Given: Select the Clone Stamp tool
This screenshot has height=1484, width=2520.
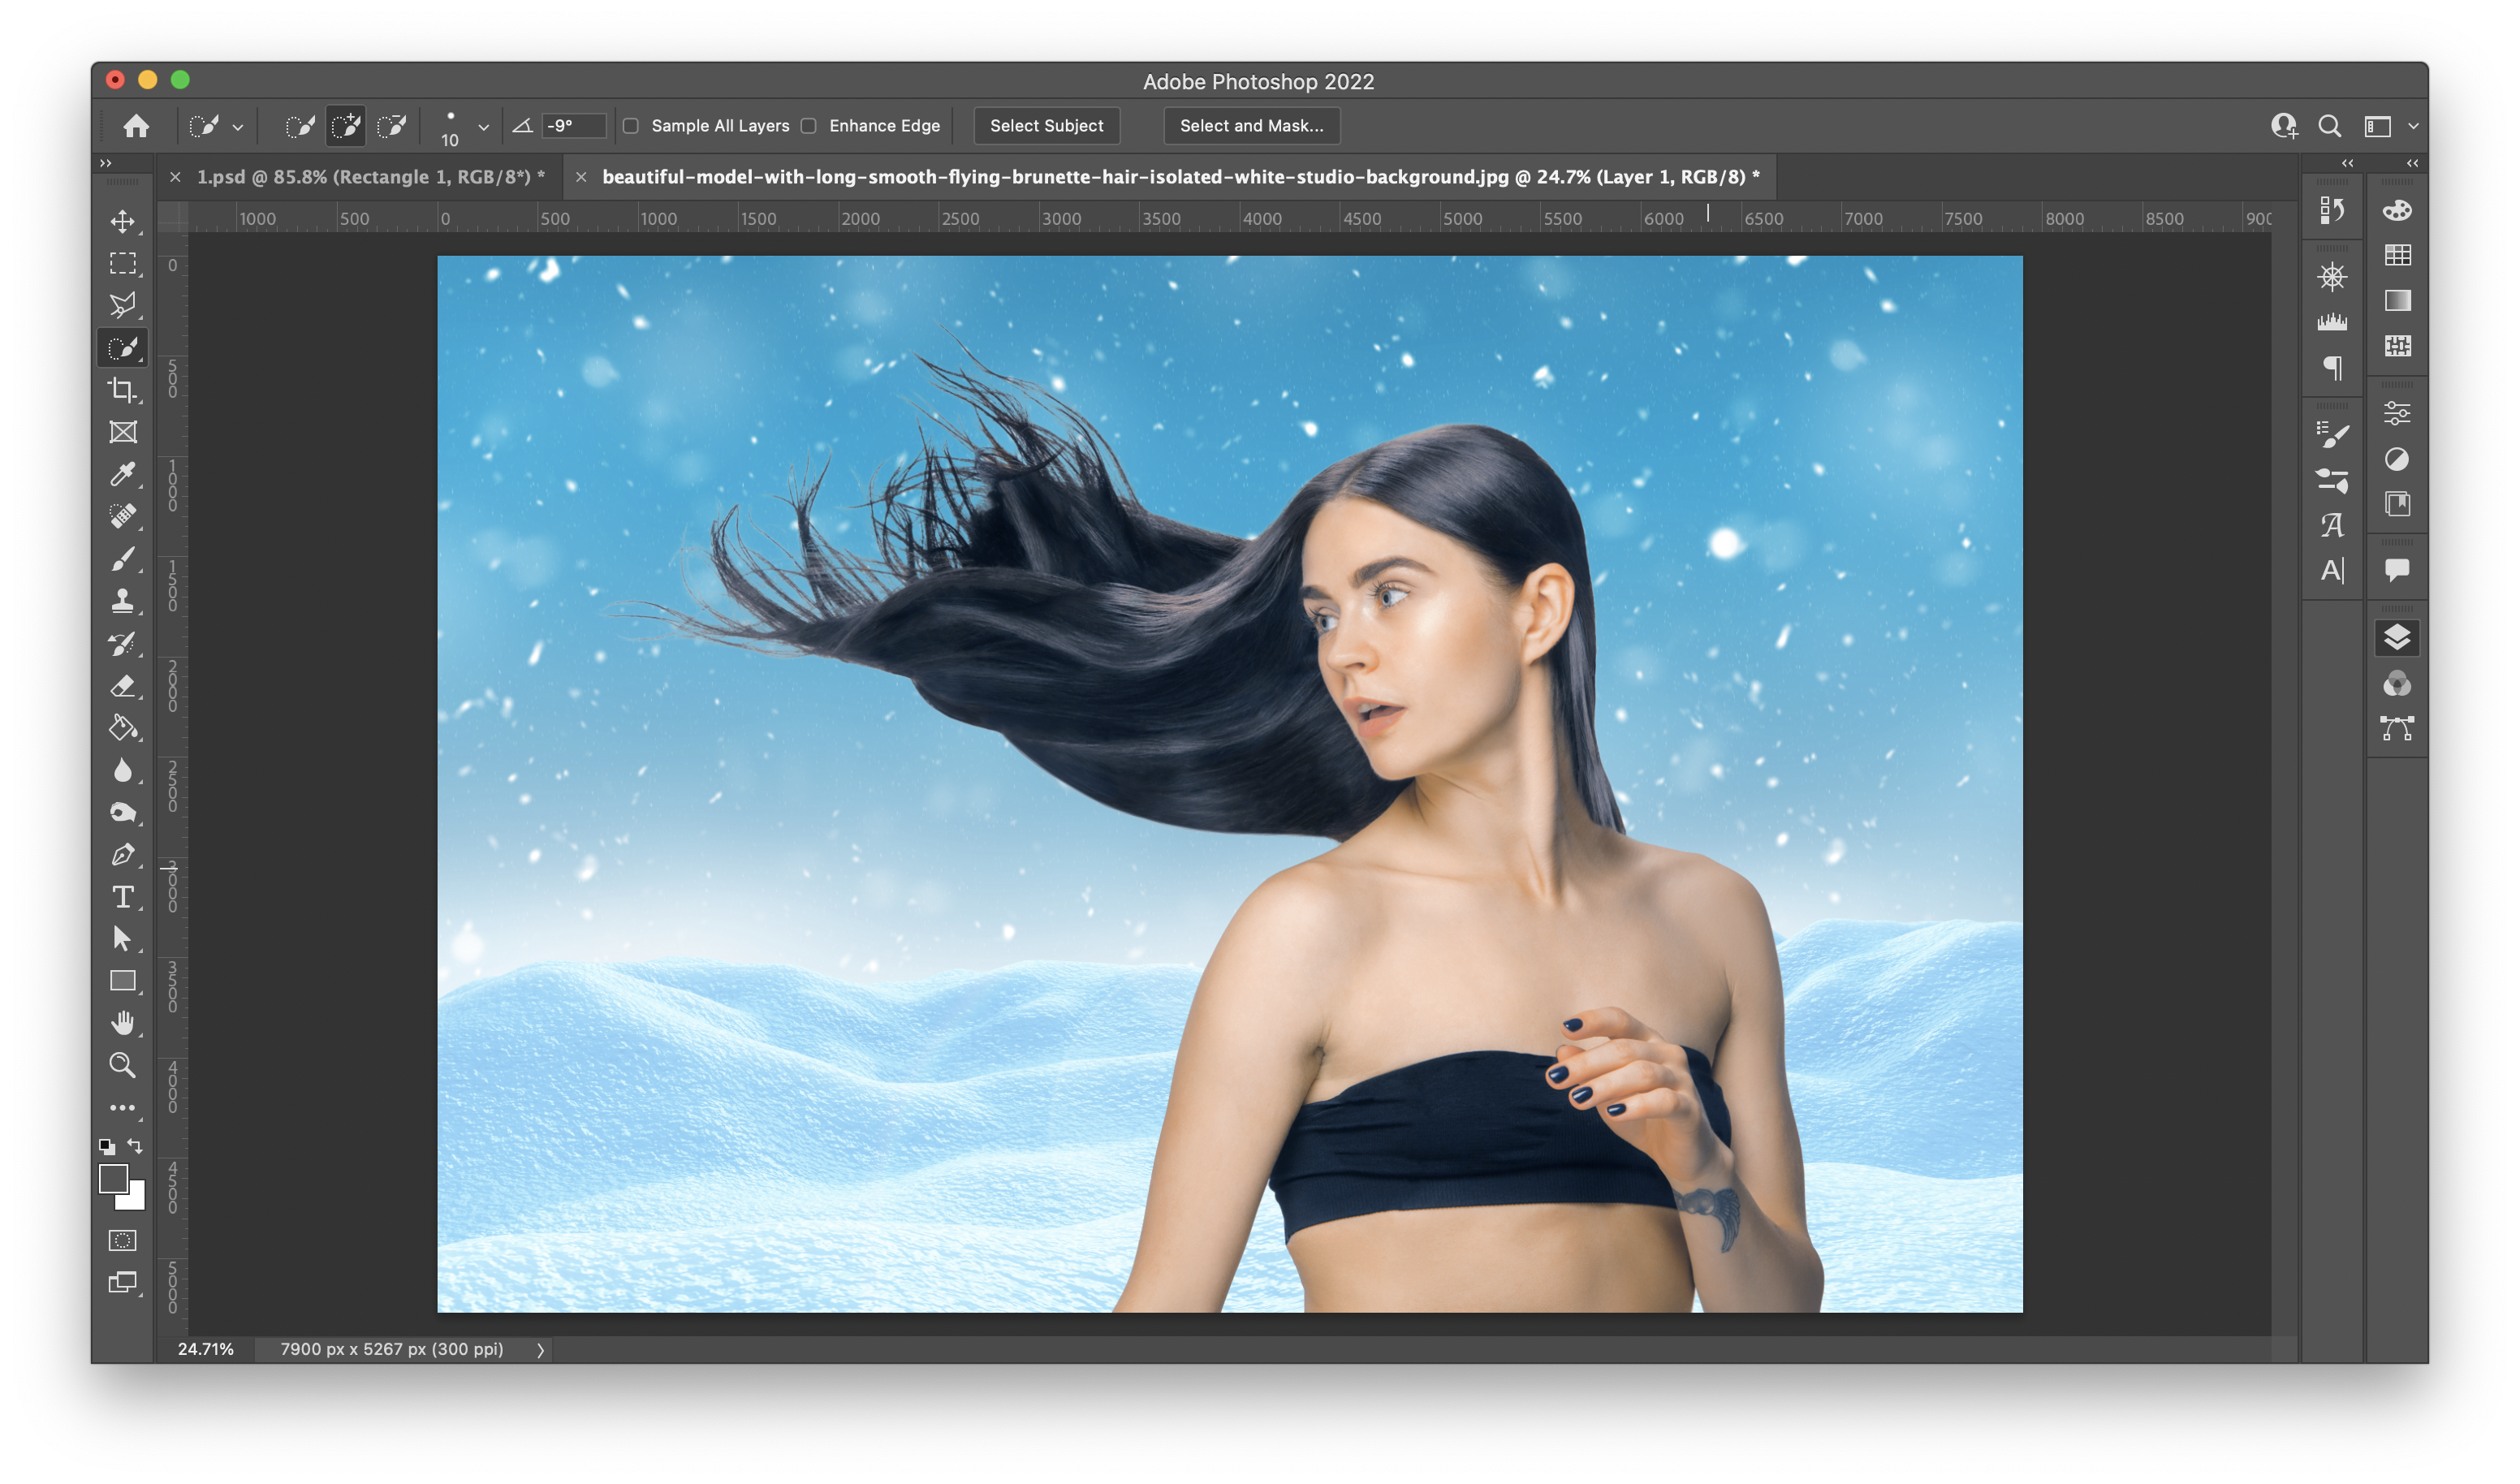Looking at the screenshot, I should (x=123, y=601).
